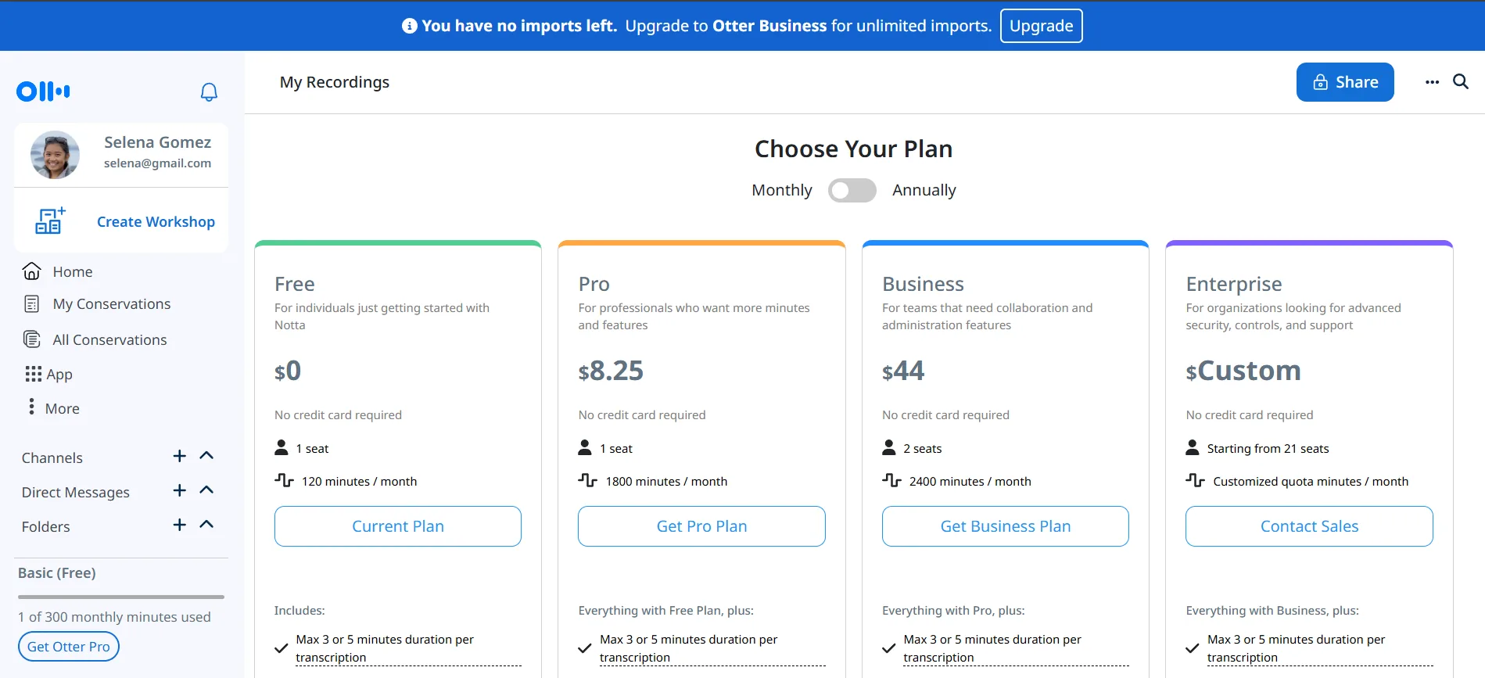The height and width of the screenshot is (678, 1485).
Task: Click the monthly minutes usage bar
Action: click(121, 597)
